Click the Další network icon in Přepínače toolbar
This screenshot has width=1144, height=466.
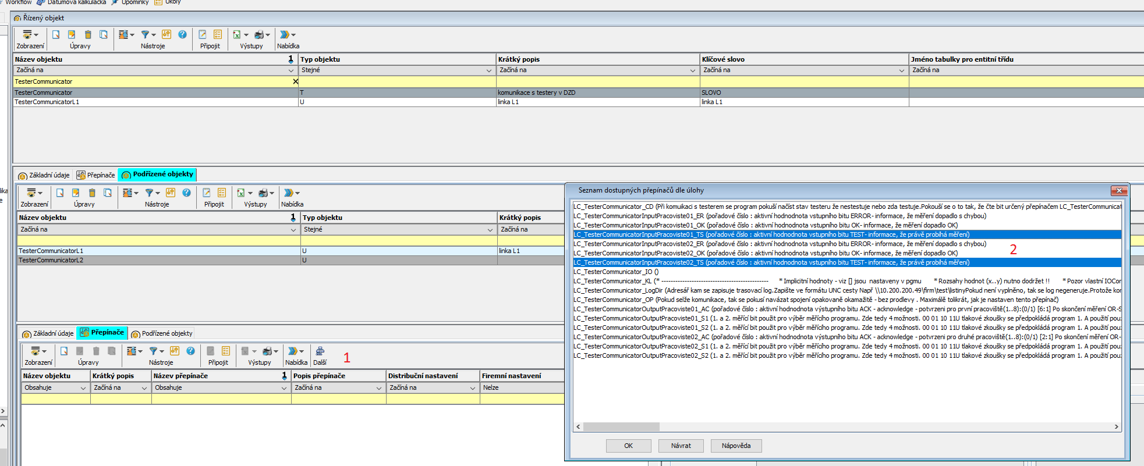320,351
